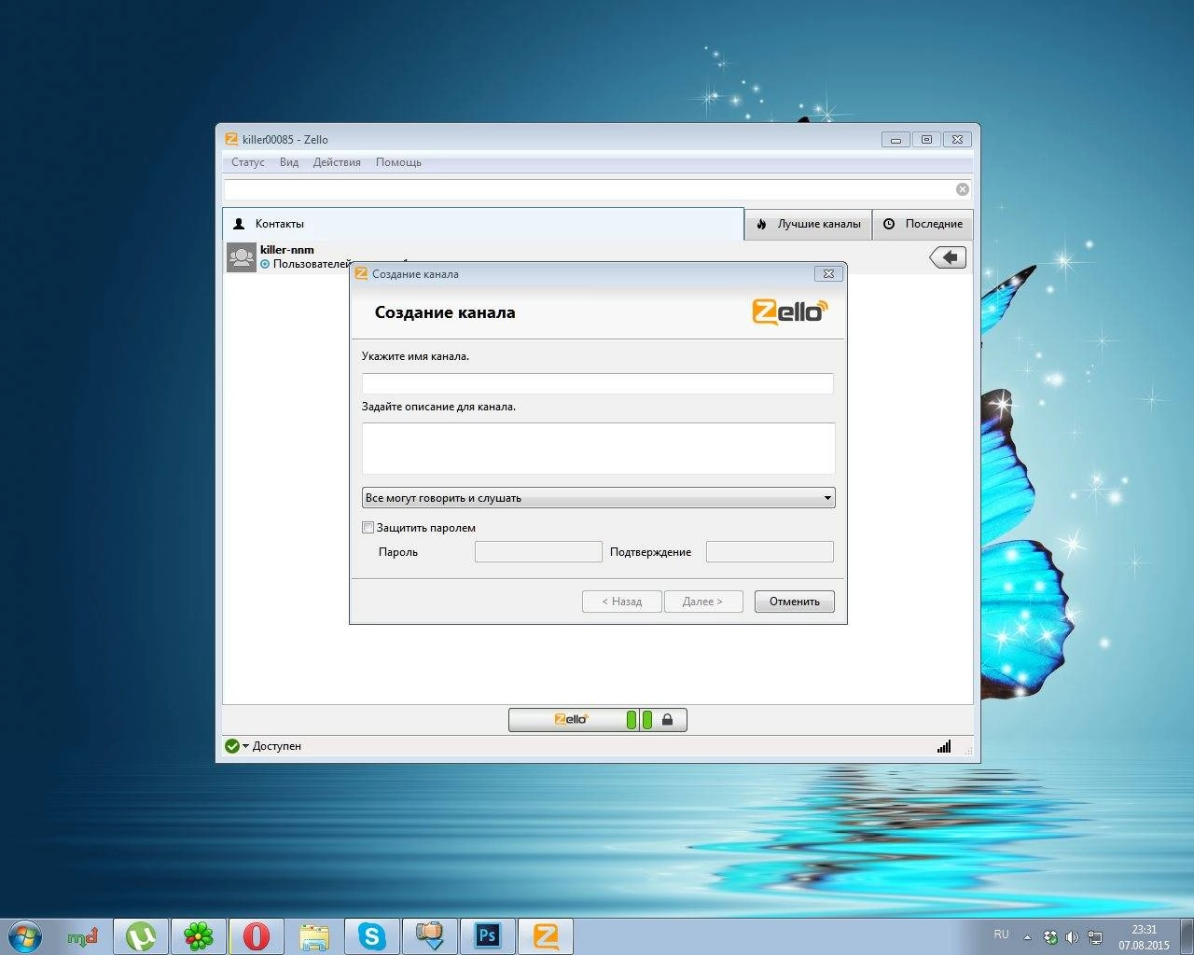1194x955 pixels.
Task: Click the Пароль input field
Action: (x=538, y=552)
